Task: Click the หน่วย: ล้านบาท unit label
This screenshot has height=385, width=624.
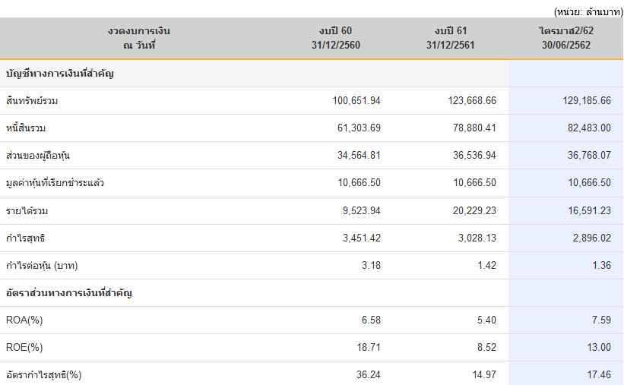Action: click(x=588, y=11)
